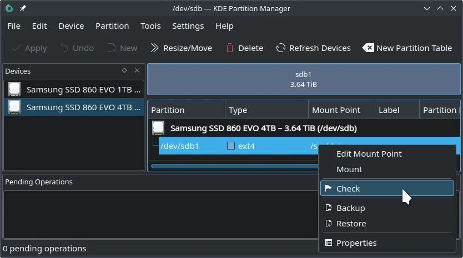The width and height of the screenshot is (463, 258).
Task: Select Backup from the context menu
Action: coord(350,208)
